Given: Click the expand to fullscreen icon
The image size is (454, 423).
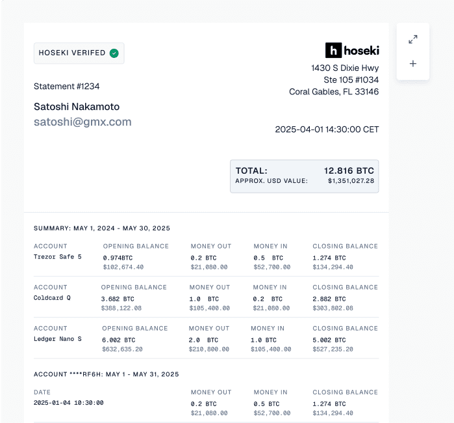Looking at the screenshot, I should (x=413, y=40).
